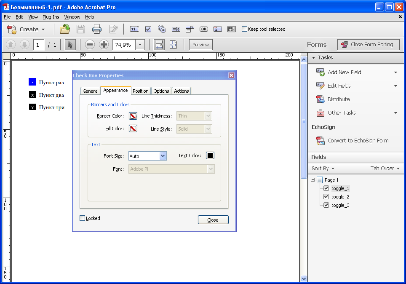
Task: Select the Text Field form tool
Action: point(134,29)
